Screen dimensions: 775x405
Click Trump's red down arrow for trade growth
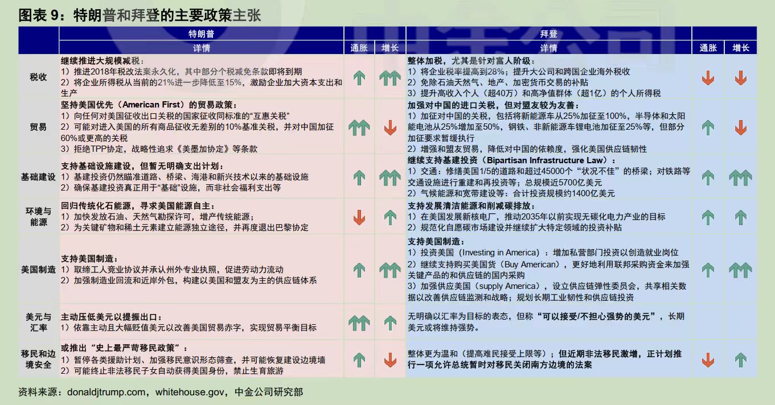click(x=390, y=128)
